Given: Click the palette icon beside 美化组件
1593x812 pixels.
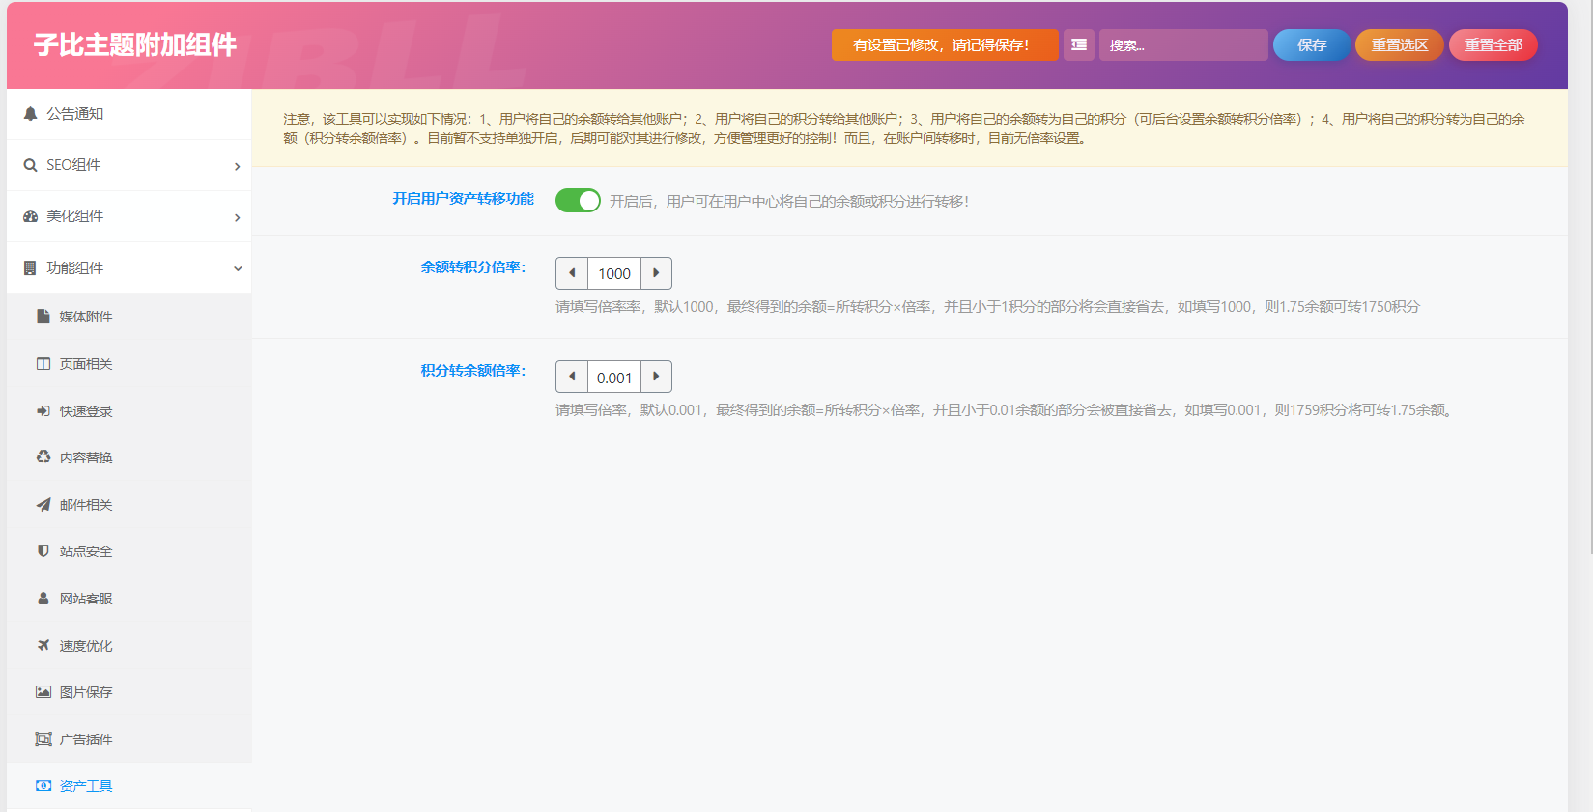Looking at the screenshot, I should click(x=30, y=216).
